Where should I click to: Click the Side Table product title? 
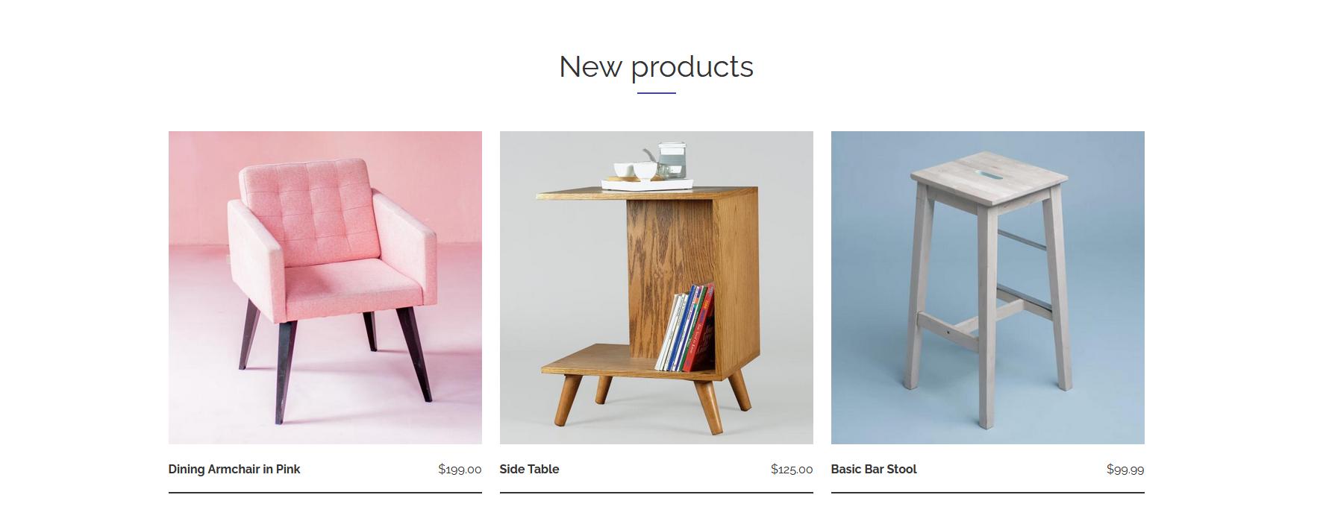click(529, 469)
